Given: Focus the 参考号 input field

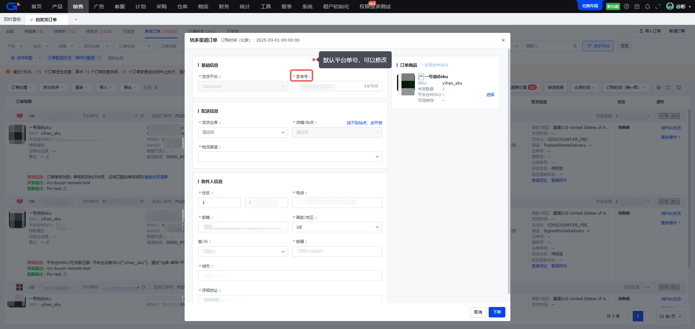Looking at the screenshot, I should (x=337, y=86).
